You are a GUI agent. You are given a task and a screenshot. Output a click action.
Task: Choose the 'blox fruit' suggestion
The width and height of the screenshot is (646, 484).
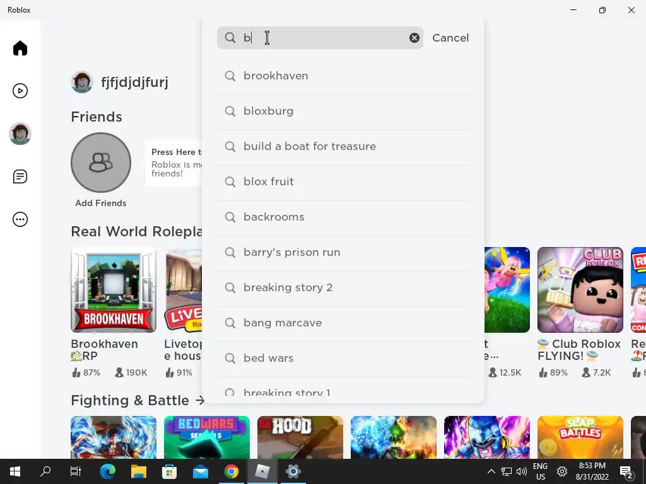343,182
